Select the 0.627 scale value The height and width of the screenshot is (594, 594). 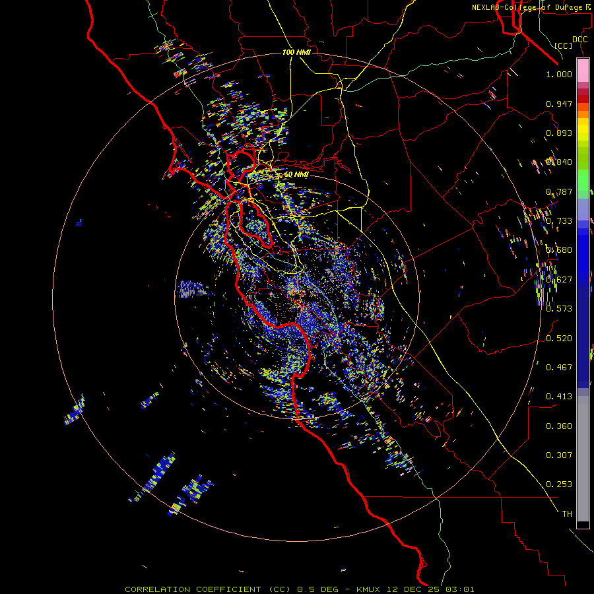click(x=559, y=280)
